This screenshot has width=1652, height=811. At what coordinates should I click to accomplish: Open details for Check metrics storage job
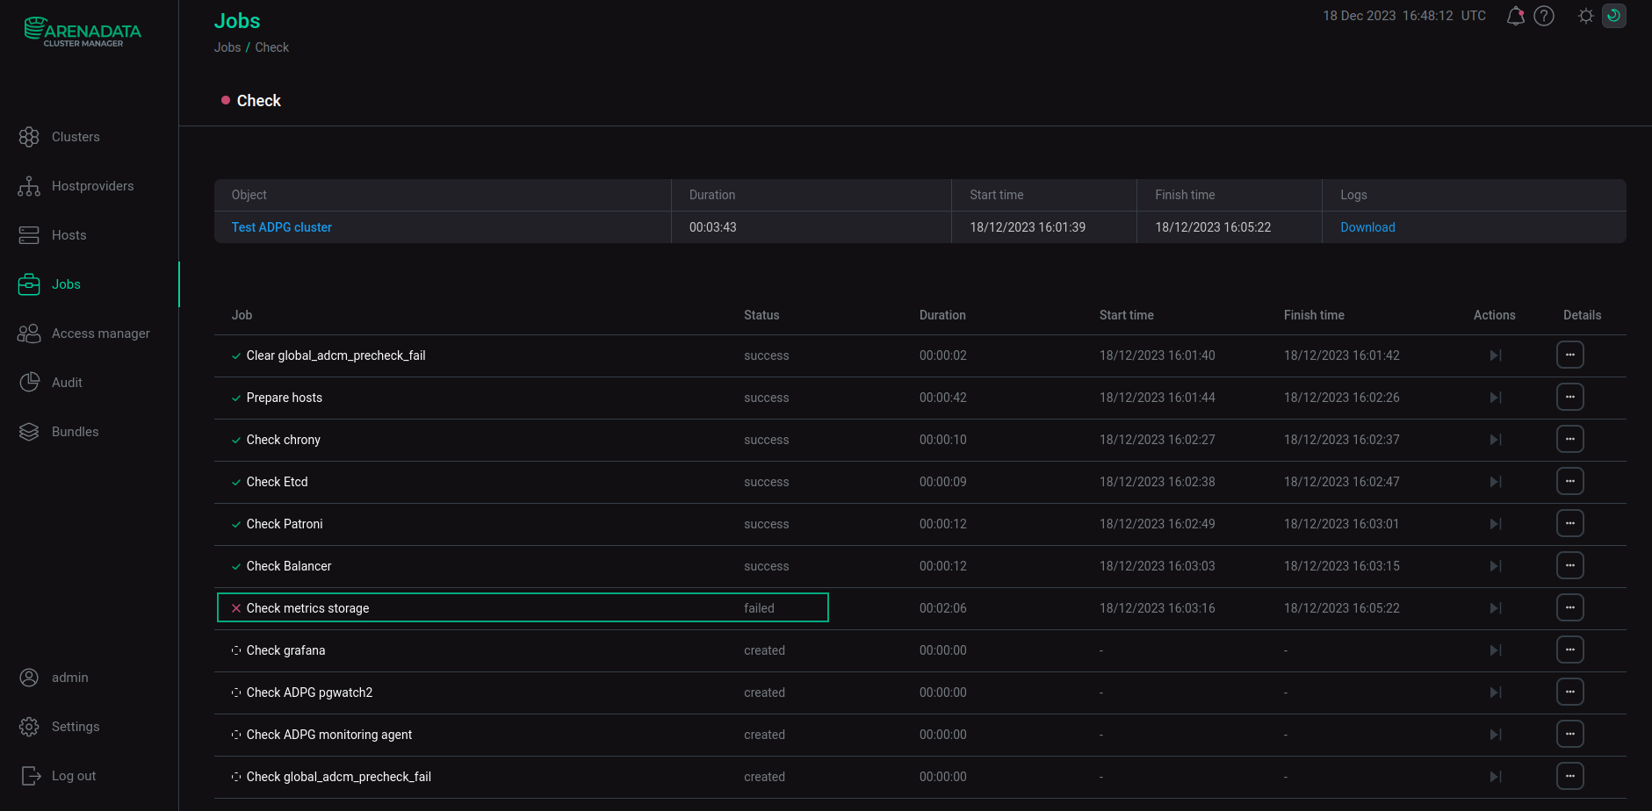1570,608
